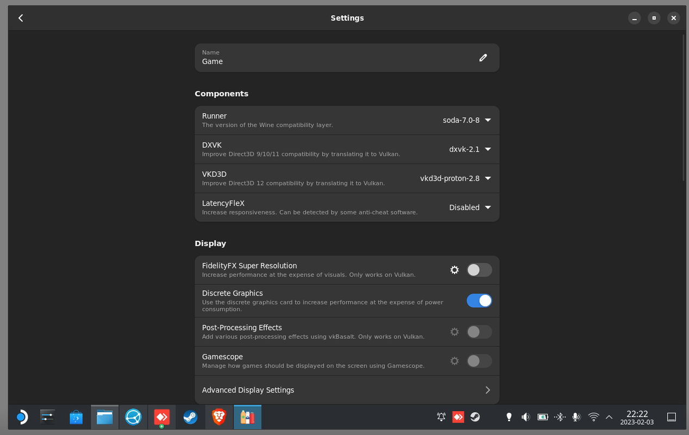689x435 pixels.
Task: Show desktop with the far-right taskbar button
Action: 672,417
